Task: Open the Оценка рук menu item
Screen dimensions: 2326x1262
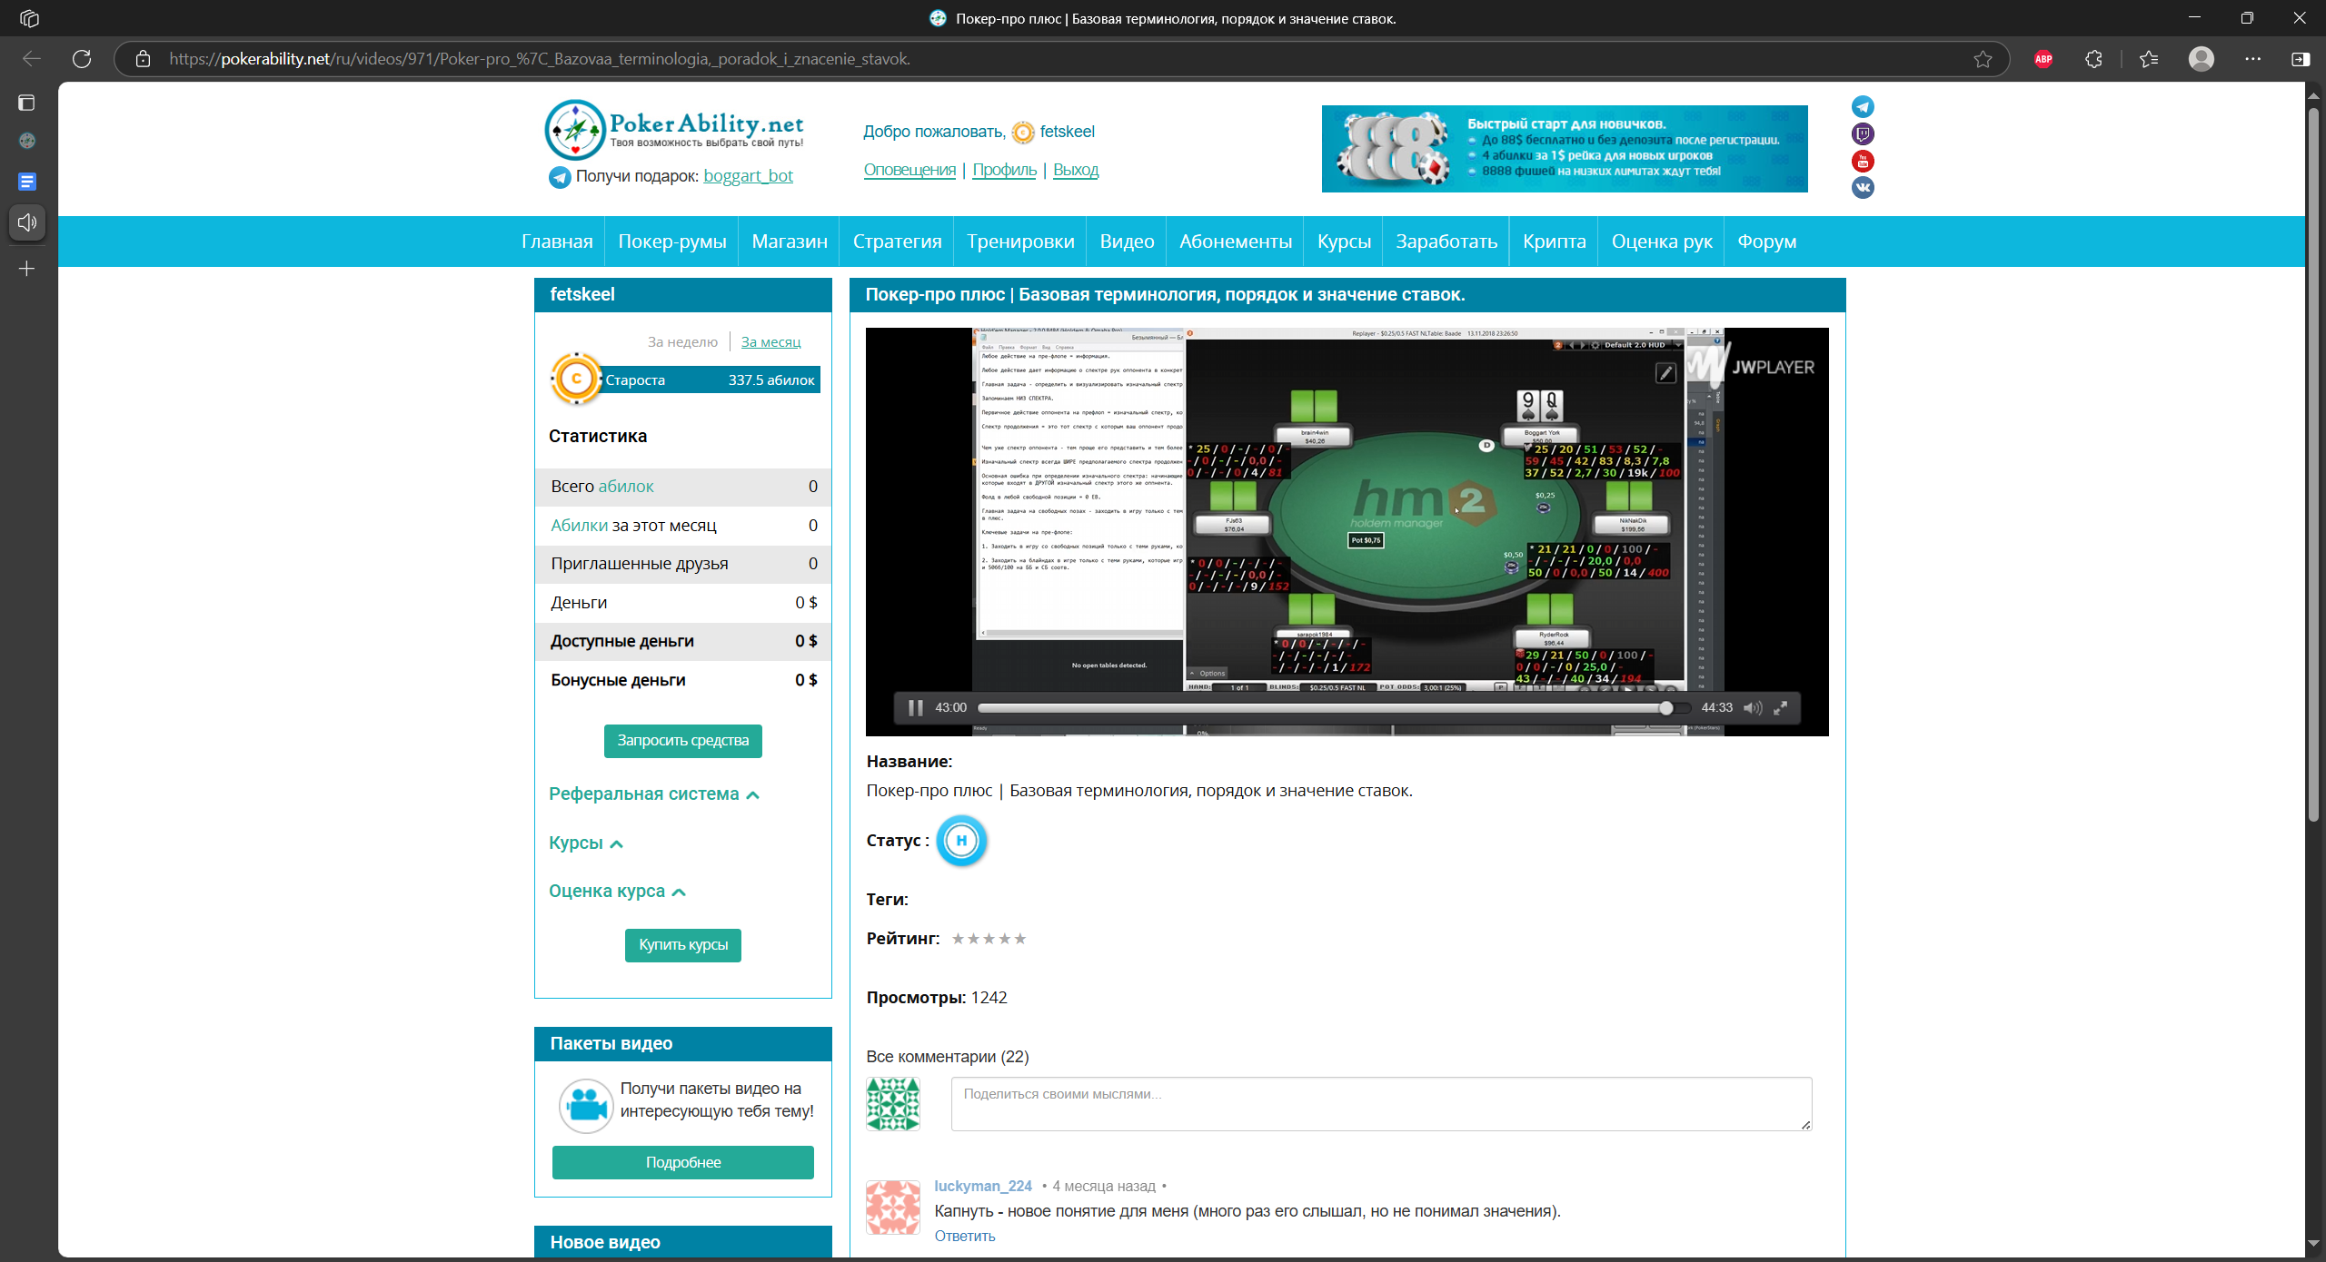Action: [1662, 242]
